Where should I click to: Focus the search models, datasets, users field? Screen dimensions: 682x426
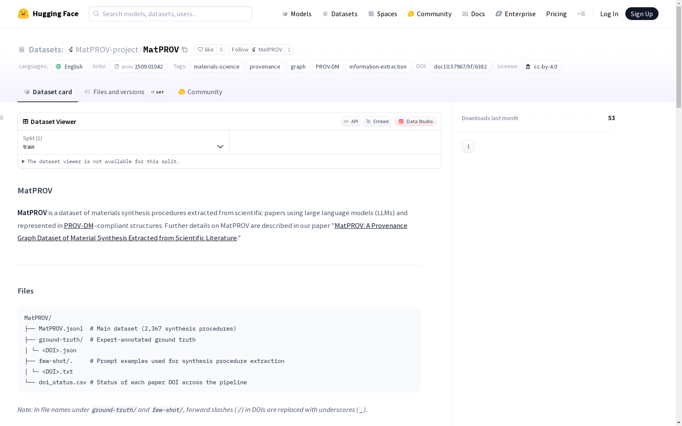(x=170, y=14)
